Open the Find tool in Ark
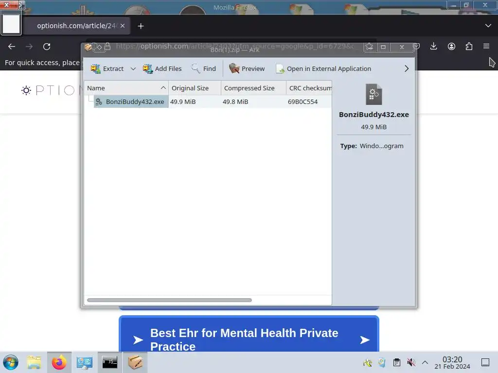Screen dimensions: 498x373 [204, 68]
